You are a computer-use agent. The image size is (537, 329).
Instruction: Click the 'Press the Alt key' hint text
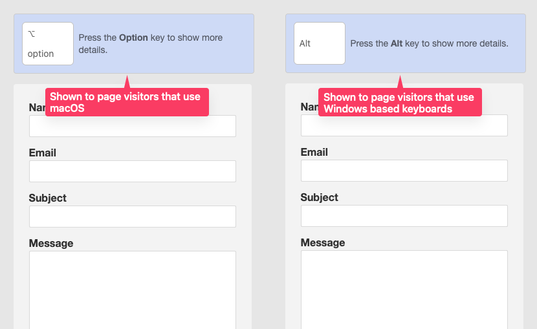(x=429, y=44)
